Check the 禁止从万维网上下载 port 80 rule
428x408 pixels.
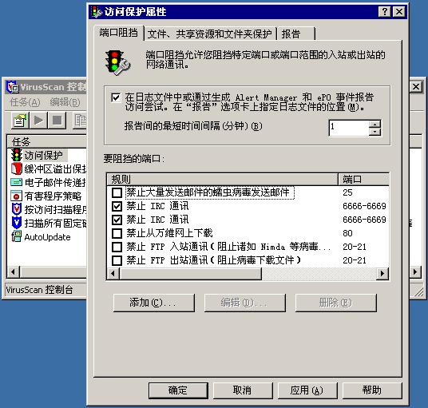[x=117, y=233]
